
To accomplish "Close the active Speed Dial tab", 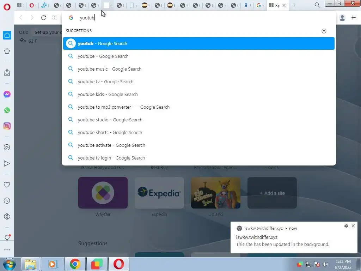I will pyautogui.click(x=284, y=5).
